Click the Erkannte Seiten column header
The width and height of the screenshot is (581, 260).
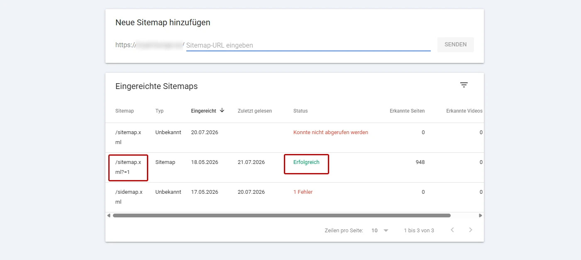coord(407,111)
